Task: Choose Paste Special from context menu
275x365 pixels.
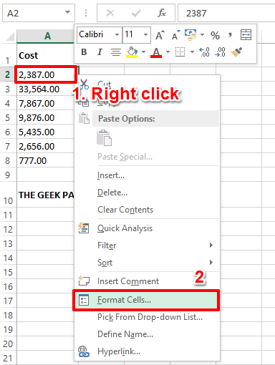Action: [125, 157]
